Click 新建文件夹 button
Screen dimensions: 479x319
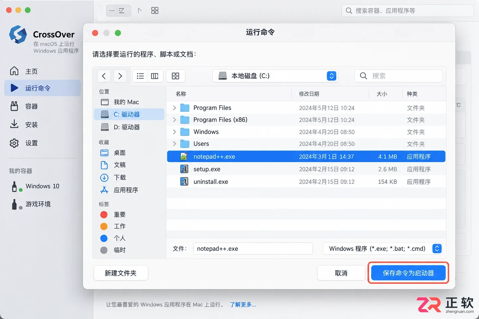pyautogui.click(x=121, y=273)
